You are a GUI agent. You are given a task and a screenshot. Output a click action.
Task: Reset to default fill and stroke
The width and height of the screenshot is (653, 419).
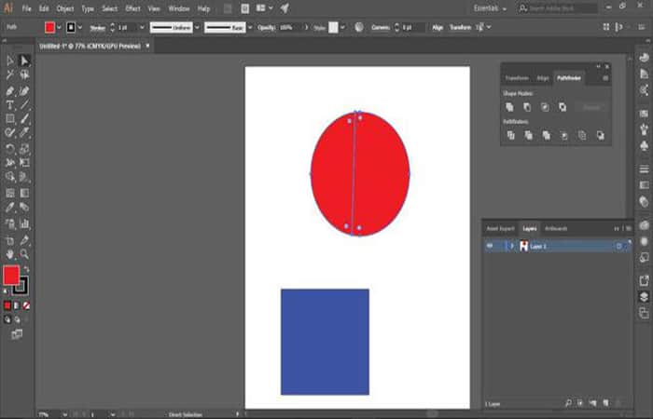click(6, 291)
